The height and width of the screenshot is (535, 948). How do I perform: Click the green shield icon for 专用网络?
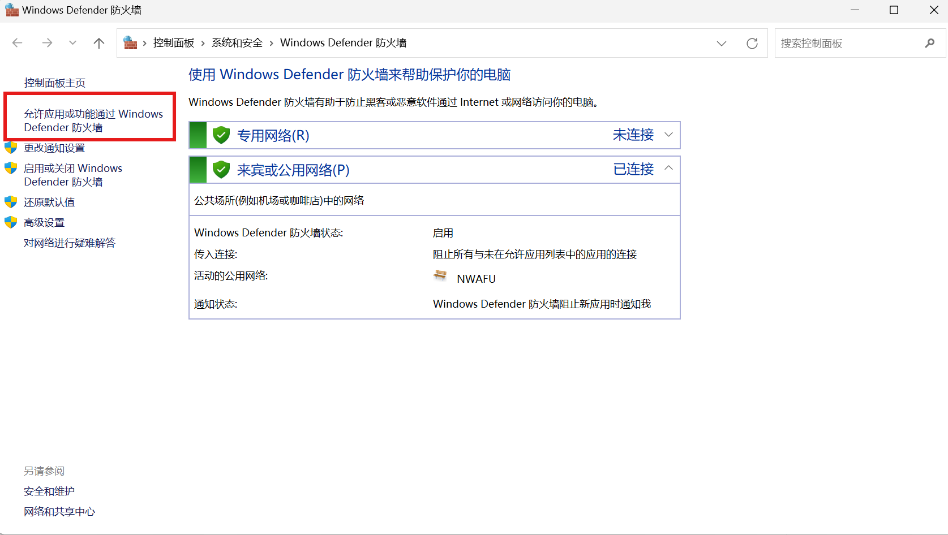click(x=221, y=135)
